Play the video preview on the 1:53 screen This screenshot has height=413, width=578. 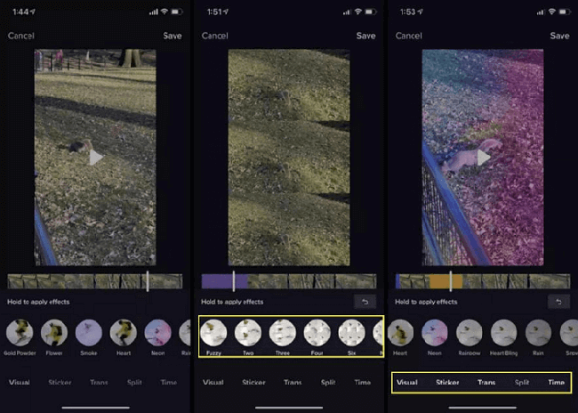click(483, 158)
